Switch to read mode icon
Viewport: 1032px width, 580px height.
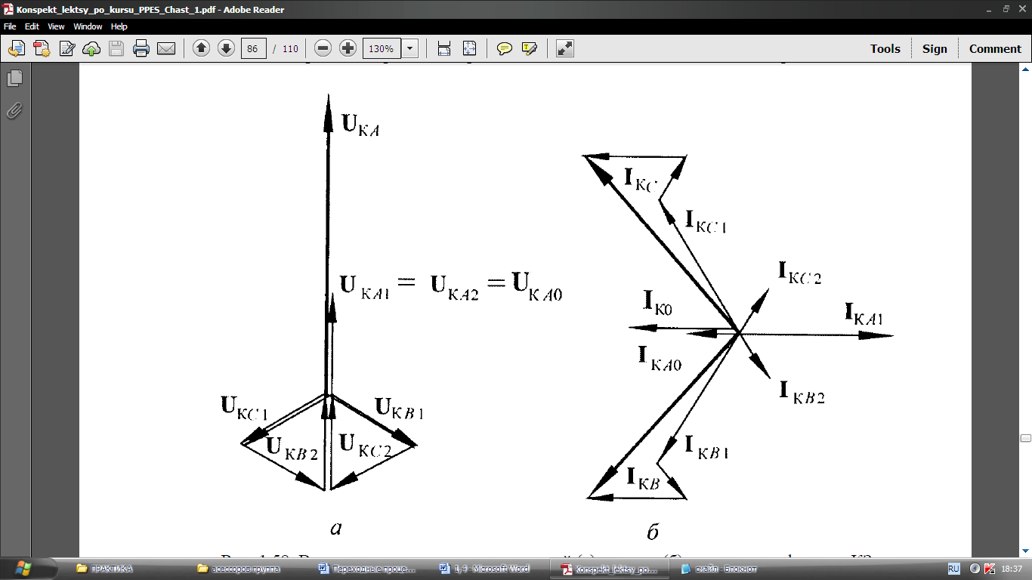pyautogui.click(x=564, y=48)
